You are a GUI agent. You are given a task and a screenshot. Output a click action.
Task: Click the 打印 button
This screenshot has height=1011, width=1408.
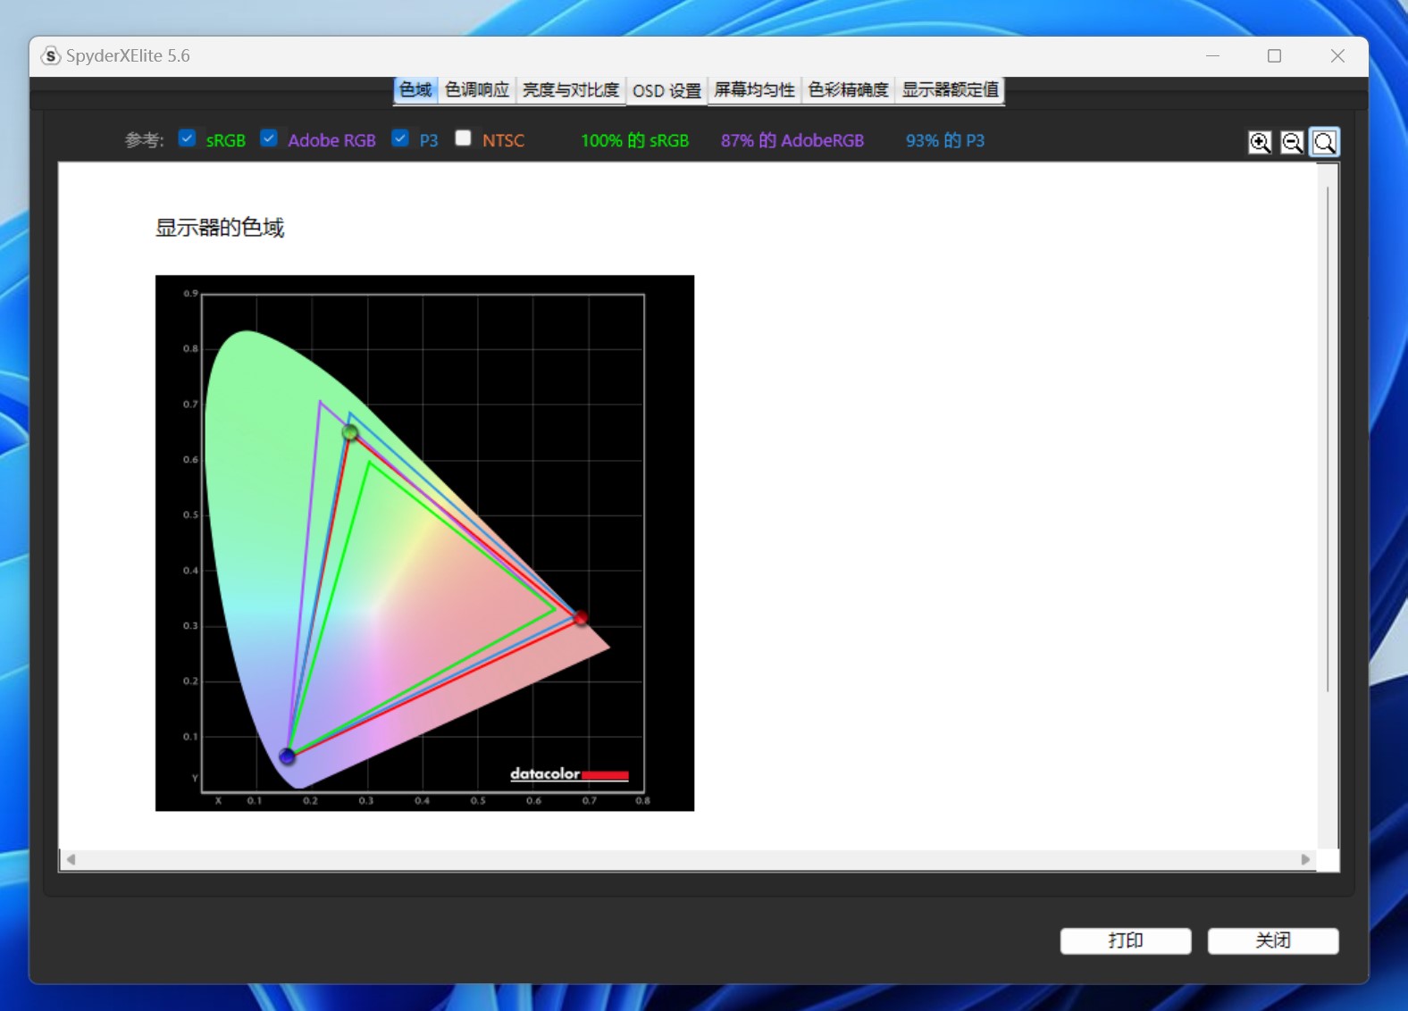[1125, 940]
